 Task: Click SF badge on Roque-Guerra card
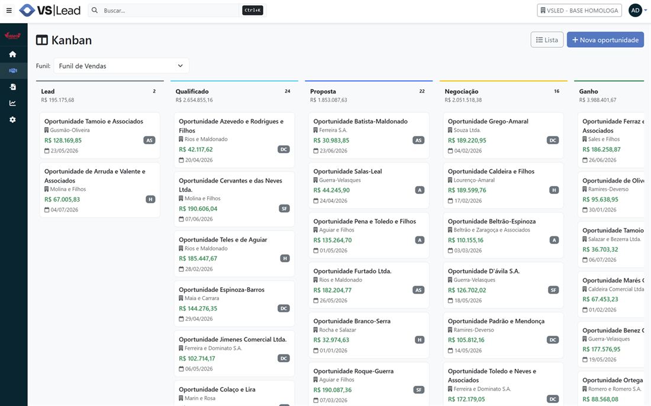pos(419,390)
